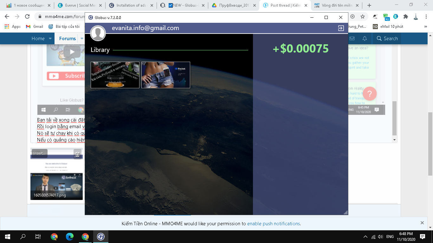Close the Post thread tab
The width and height of the screenshot is (433, 243).
click(x=306, y=5)
